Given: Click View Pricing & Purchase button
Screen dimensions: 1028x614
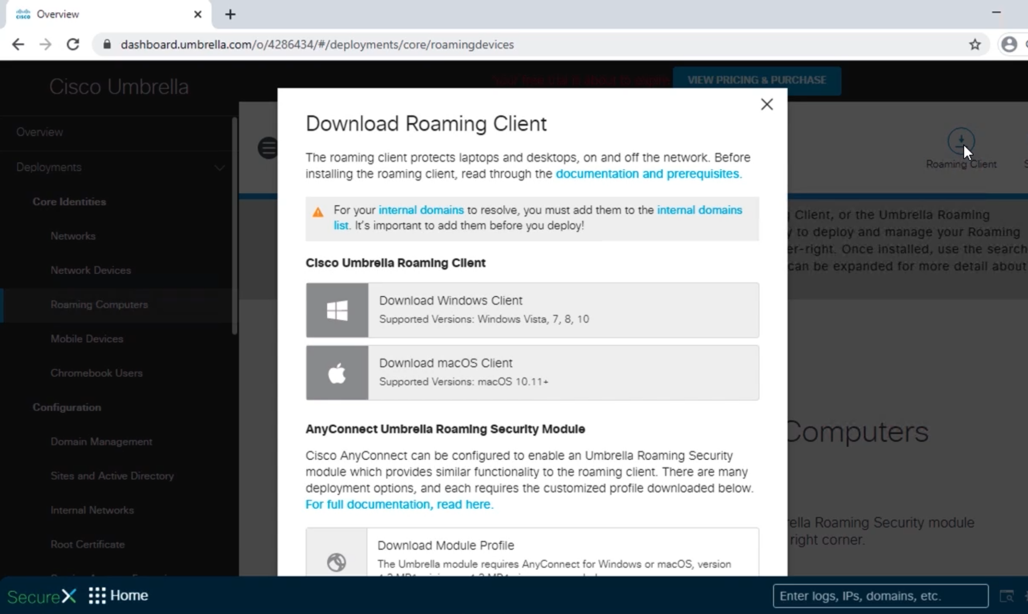Looking at the screenshot, I should pyautogui.click(x=757, y=81).
